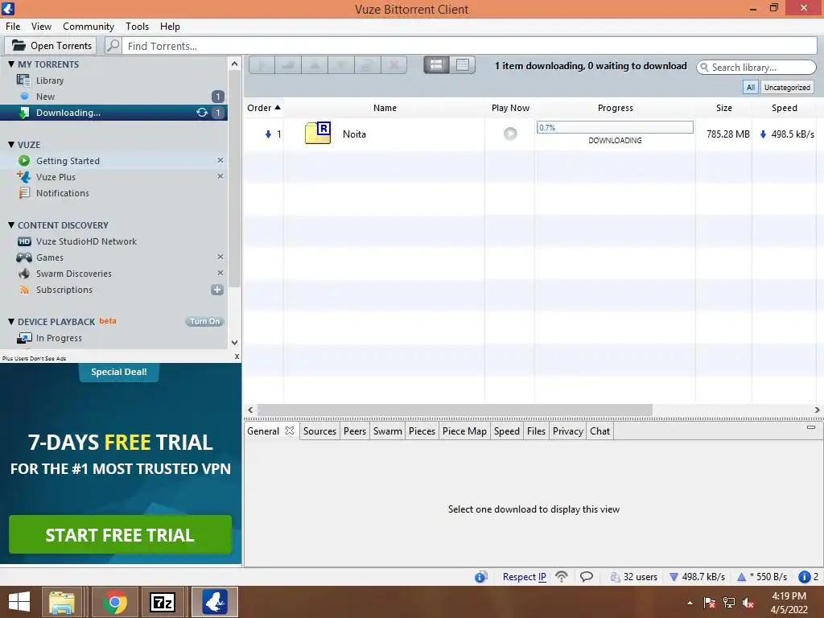The width and height of the screenshot is (824, 618).
Task: Click the start/play toolbar button
Action: point(262,65)
